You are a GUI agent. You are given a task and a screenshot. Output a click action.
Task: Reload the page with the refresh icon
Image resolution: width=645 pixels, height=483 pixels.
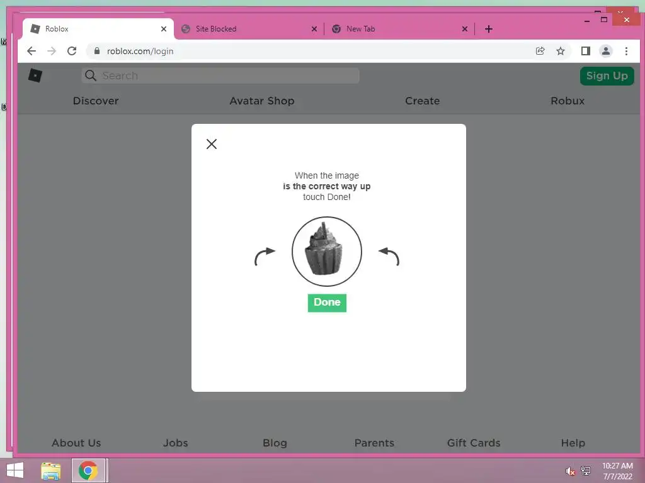(72, 51)
